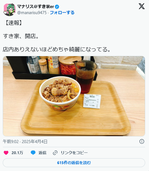
Task: Open the timestamp 午前9:02 · 2025年4月4日
Action: 25,142
